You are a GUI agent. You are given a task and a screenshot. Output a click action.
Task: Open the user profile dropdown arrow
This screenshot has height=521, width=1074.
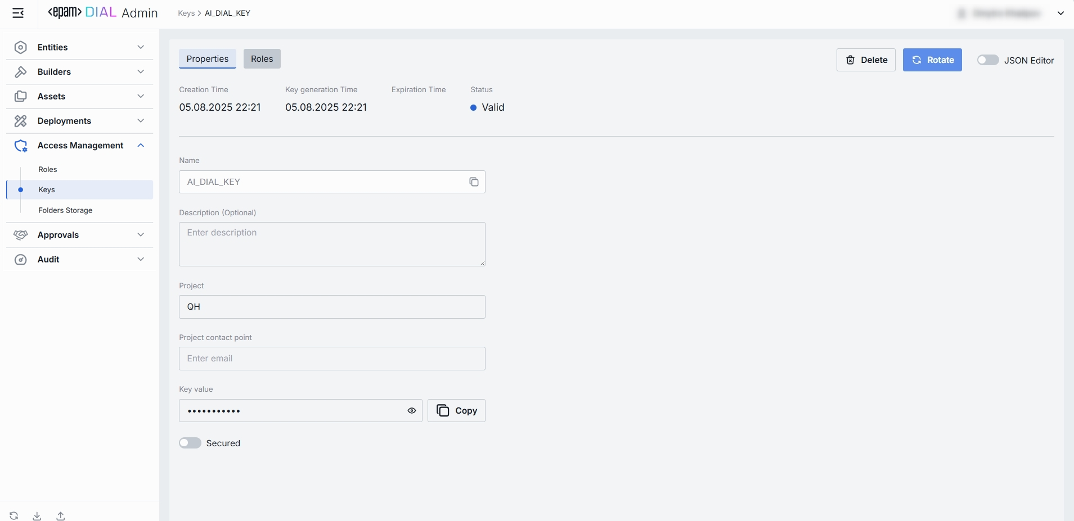click(x=1060, y=13)
